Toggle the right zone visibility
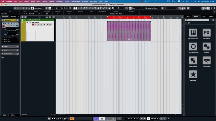216x121 pixels. (x=209, y=8)
